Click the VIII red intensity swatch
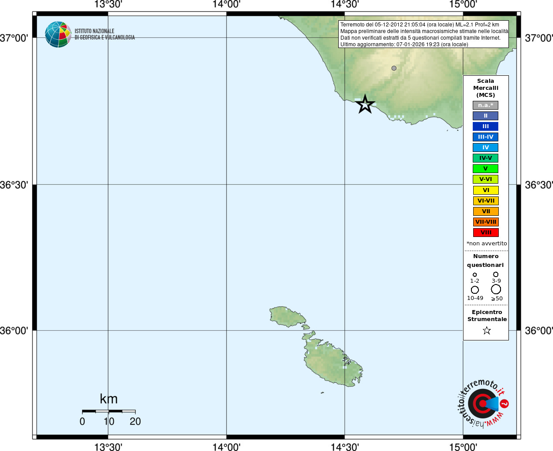This screenshot has height=451, width=553. coord(486,233)
